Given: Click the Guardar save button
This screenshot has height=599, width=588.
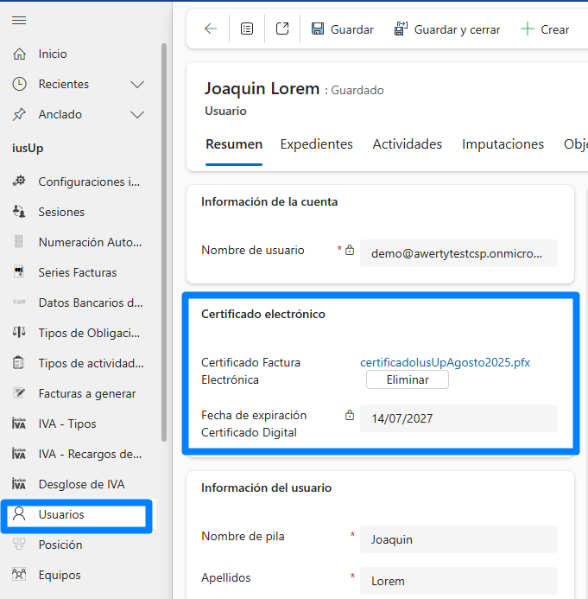Looking at the screenshot, I should tap(342, 29).
